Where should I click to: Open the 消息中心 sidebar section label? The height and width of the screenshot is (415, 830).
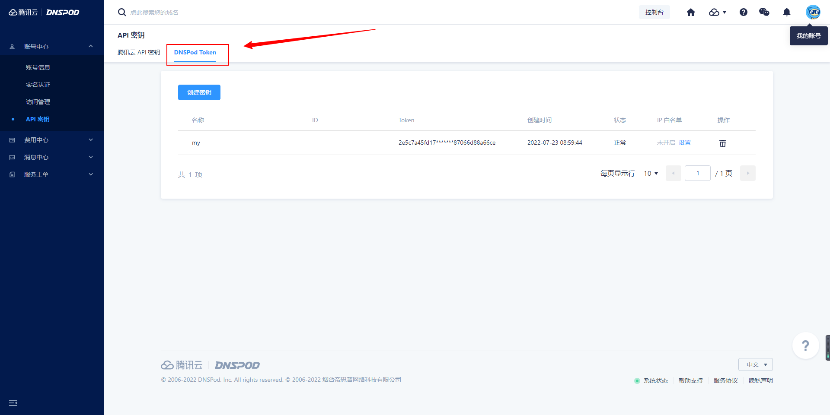(36, 157)
